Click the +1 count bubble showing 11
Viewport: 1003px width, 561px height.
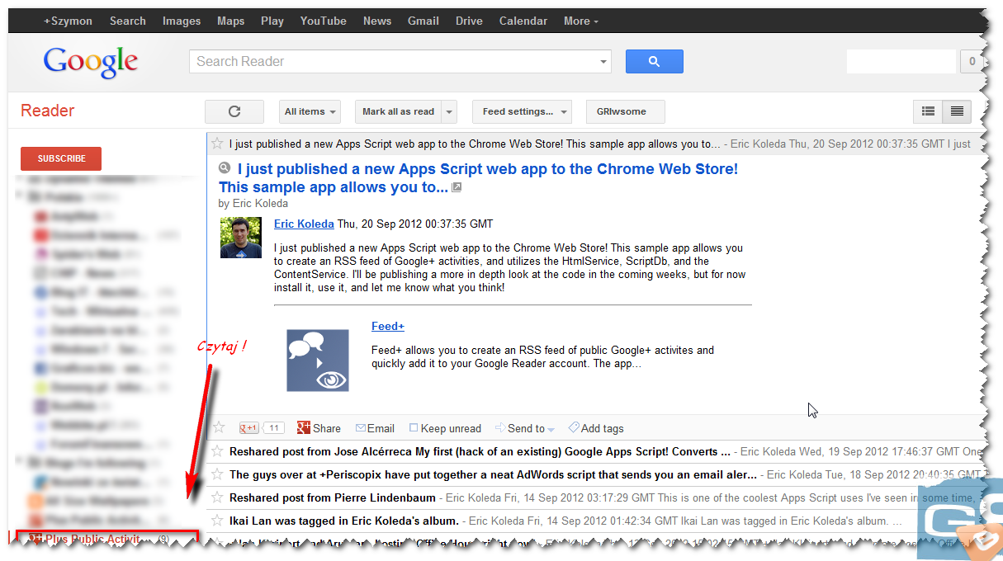[x=273, y=428]
